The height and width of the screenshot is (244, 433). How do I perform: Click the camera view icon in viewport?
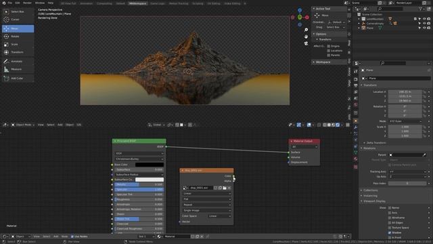(306, 43)
